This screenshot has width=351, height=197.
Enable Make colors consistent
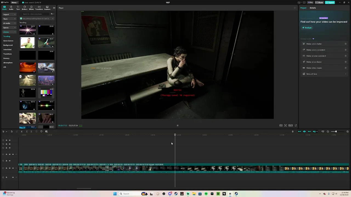point(346,50)
